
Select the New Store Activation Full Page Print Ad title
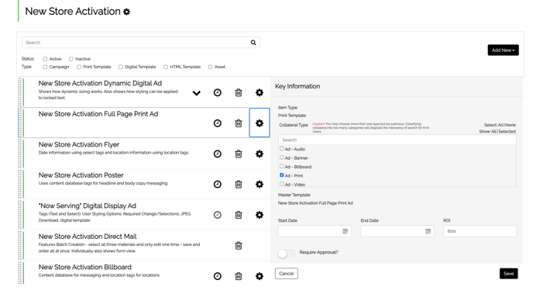pyautogui.click(x=98, y=114)
